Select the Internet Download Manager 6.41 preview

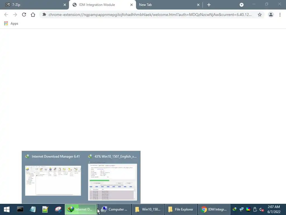coord(53,181)
